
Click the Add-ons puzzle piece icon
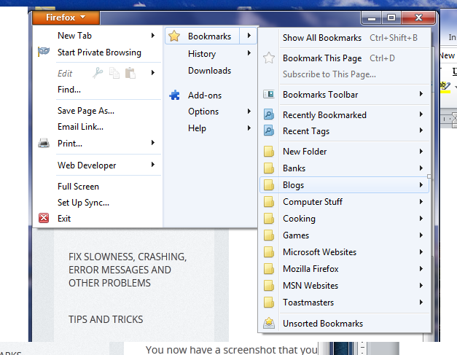coord(174,95)
